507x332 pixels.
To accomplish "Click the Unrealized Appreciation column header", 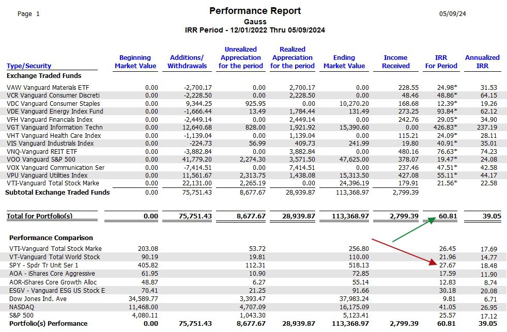I will coord(240,57).
